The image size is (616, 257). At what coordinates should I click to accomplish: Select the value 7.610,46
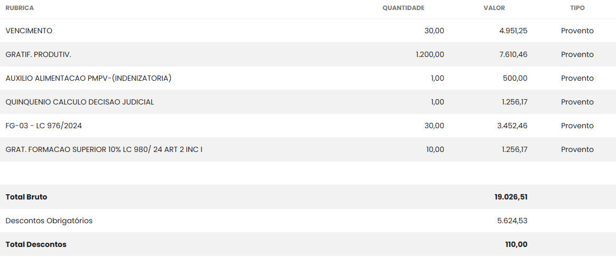coord(513,54)
